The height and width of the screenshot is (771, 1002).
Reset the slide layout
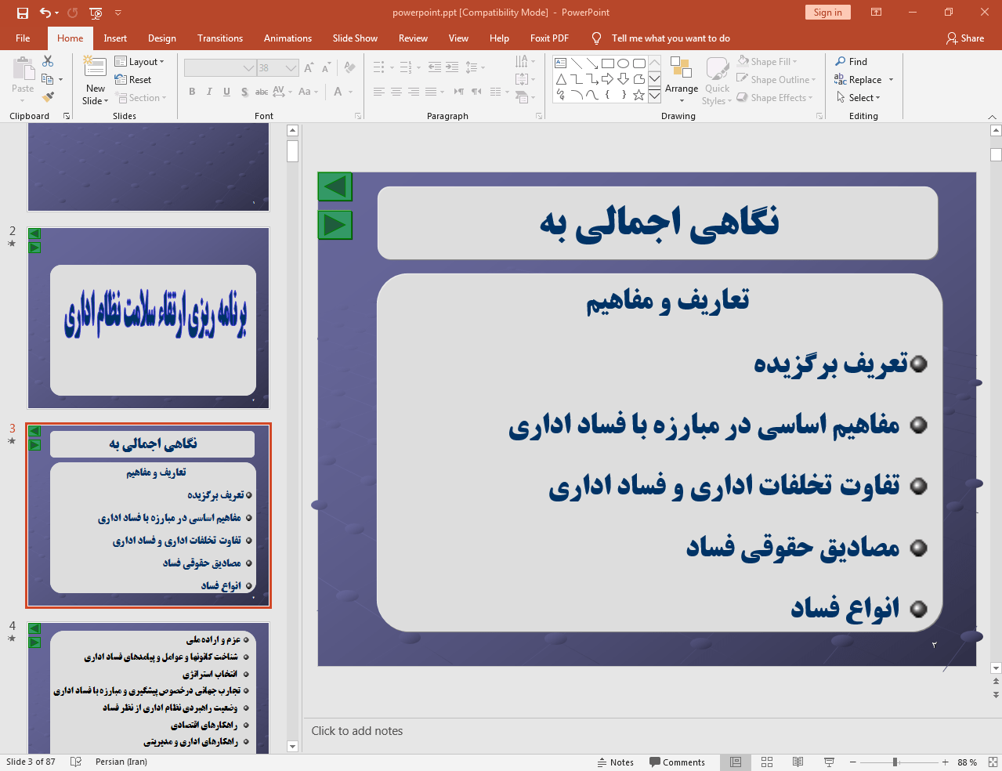pyautogui.click(x=133, y=80)
